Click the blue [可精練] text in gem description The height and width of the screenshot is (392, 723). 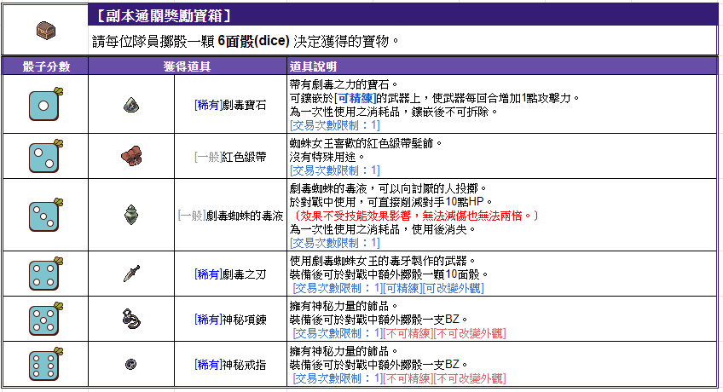pyautogui.click(x=356, y=98)
